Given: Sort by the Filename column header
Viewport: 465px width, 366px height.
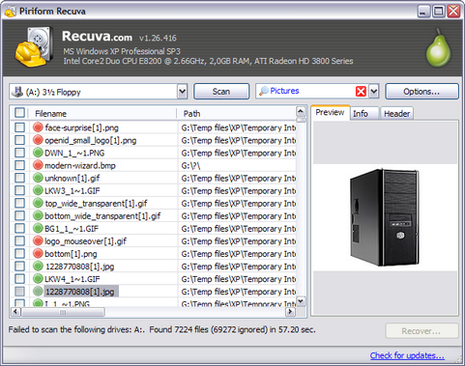Looking at the screenshot, I should coord(102,113).
